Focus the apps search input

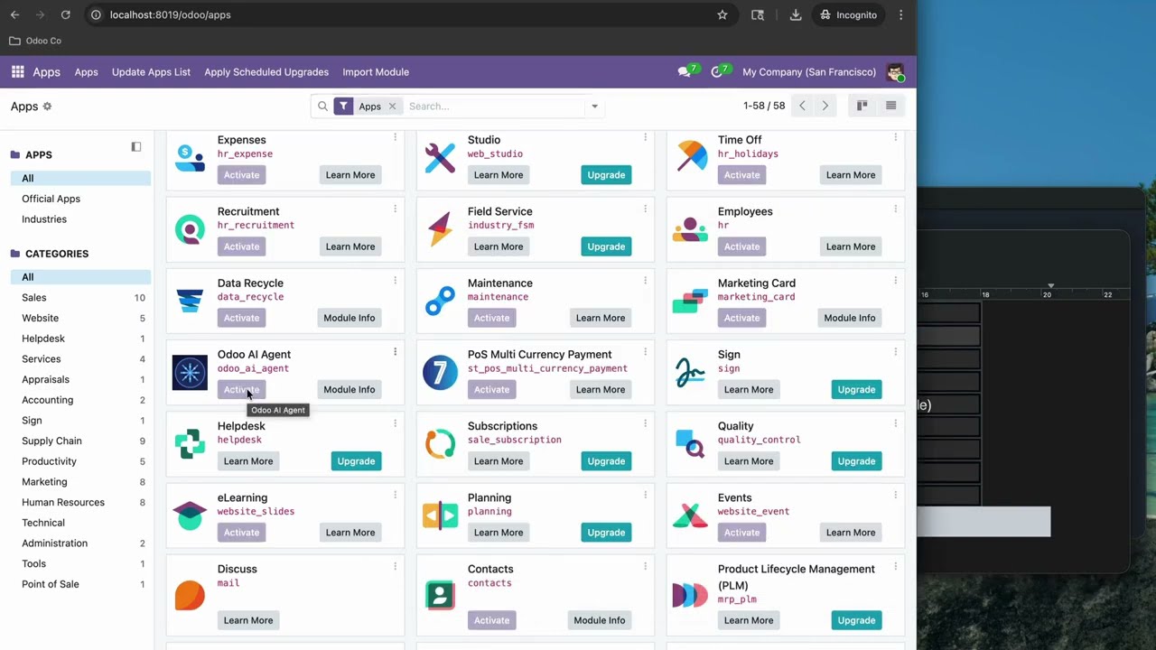[495, 107]
